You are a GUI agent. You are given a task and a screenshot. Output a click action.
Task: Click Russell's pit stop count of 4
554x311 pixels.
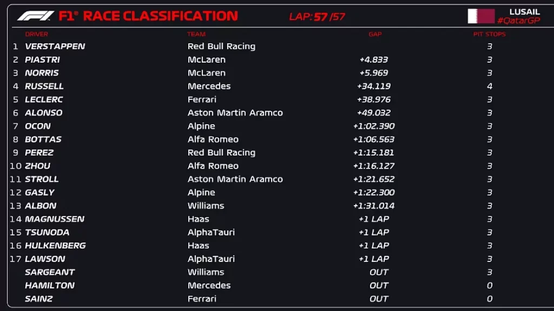click(490, 86)
